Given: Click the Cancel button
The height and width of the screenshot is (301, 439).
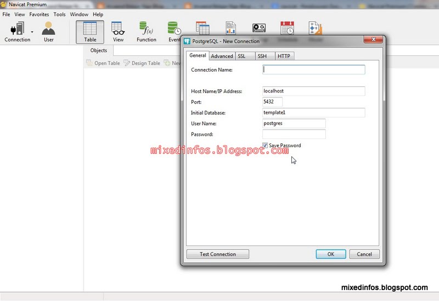Looking at the screenshot, I should coord(364,254).
